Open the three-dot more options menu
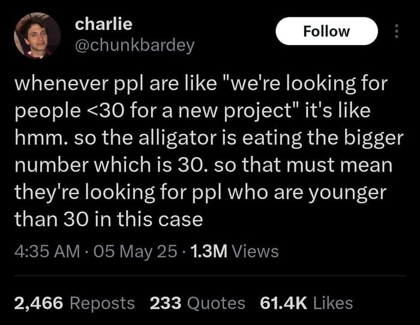The width and height of the screenshot is (420, 325). 395,31
